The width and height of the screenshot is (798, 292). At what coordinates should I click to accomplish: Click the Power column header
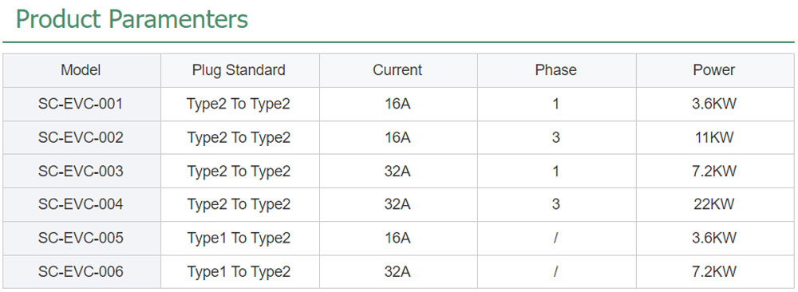714,69
